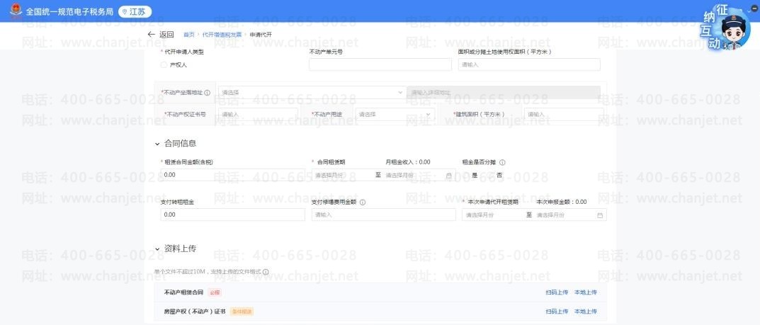Click the 本次申报金额：0.00 text
The image size is (760, 325).
coord(562,202)
